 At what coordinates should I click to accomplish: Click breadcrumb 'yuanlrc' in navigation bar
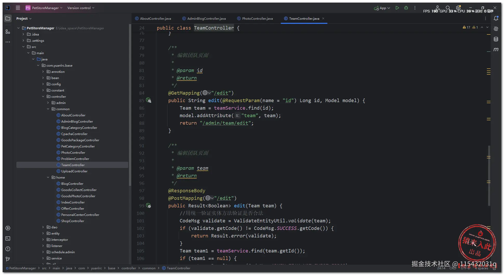96,268
